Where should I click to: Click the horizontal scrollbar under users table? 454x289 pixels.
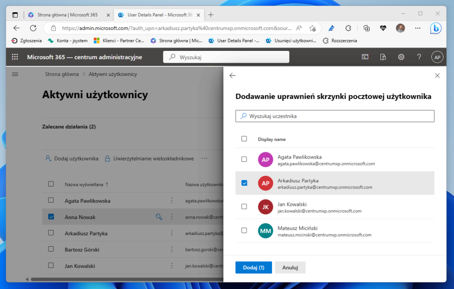128,279
